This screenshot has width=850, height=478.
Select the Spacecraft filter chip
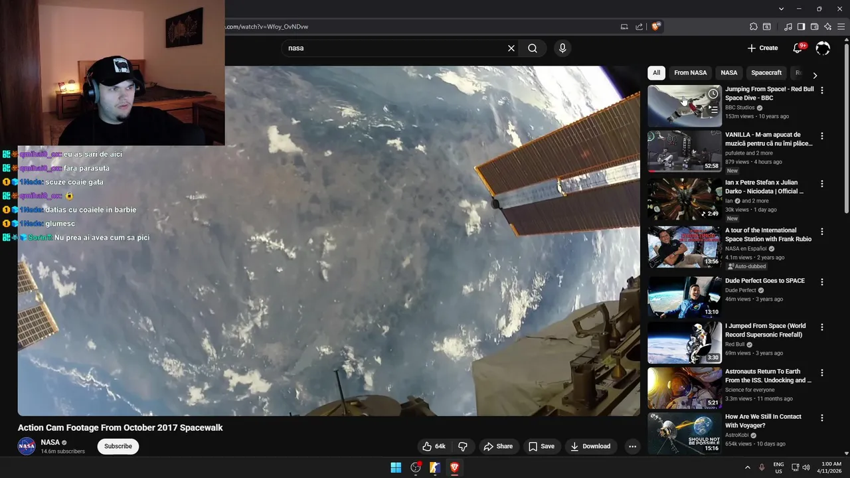(766, 73)
